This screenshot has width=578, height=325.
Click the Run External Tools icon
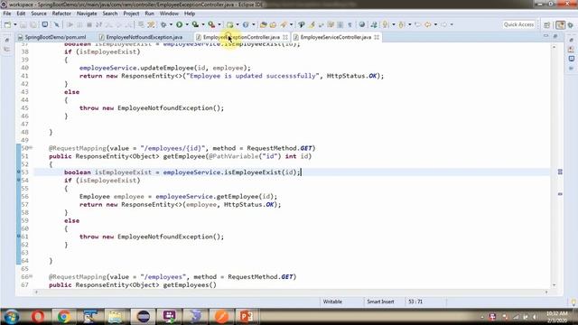pos(211,24)
